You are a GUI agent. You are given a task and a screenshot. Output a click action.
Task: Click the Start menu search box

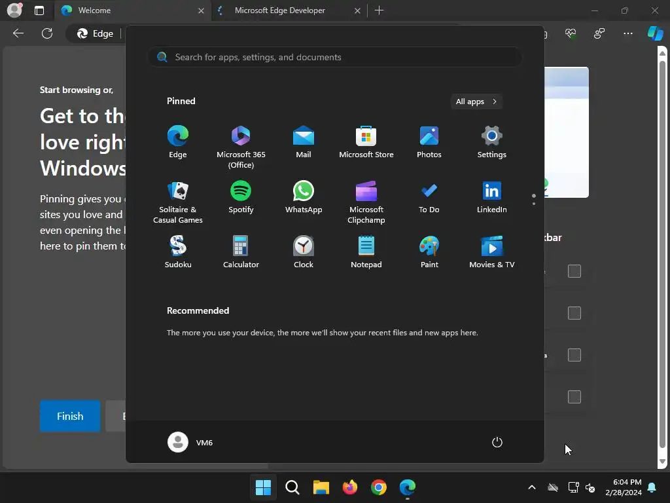335,58
